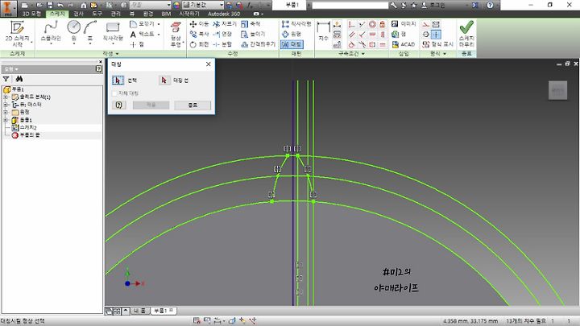Expand the Create (작성) panel dropdown
This screenshot has height=326, width=580.
tap(111, 54)
